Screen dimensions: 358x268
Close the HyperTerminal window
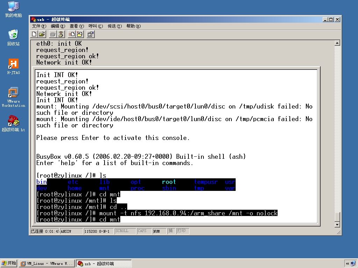pos(337,20)
